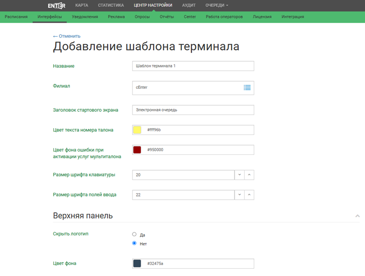Open the Уведомления subtab

click(x=85, y=17)
